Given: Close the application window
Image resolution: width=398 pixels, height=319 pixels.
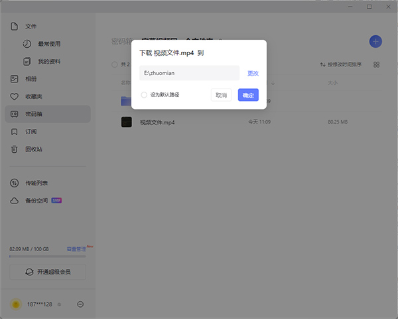Looking at the screenshot, I should pyautogui.click(x=388, y=7).
